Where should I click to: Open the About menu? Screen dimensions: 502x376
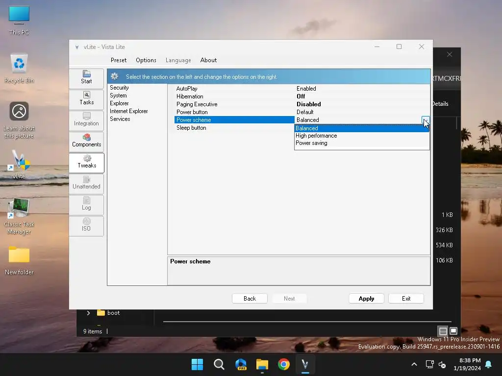208,60
